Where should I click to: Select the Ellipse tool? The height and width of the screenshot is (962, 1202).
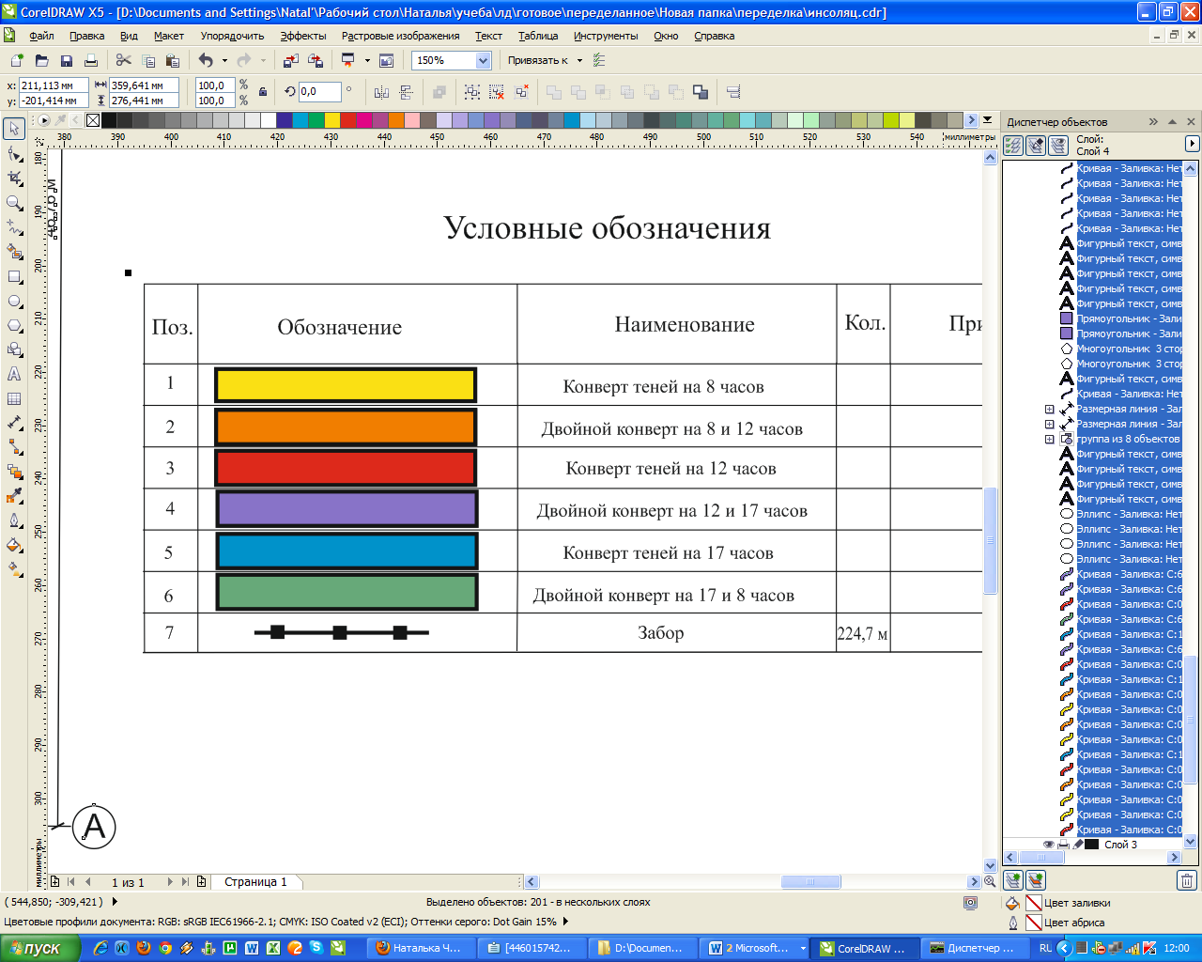click(14, 302)
